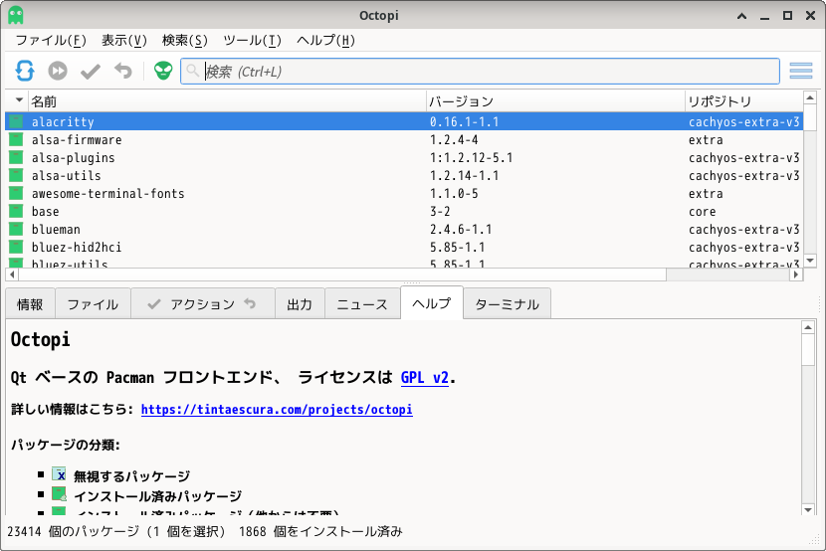Click undo arrow icon in アクション tab

[x=250, y=303]
